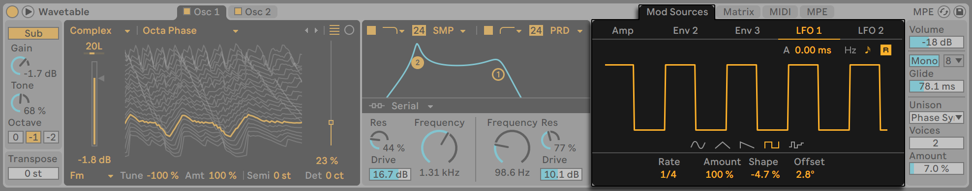Select next wavetable arrow
The image size is (972, 191).
coord(316,30)
